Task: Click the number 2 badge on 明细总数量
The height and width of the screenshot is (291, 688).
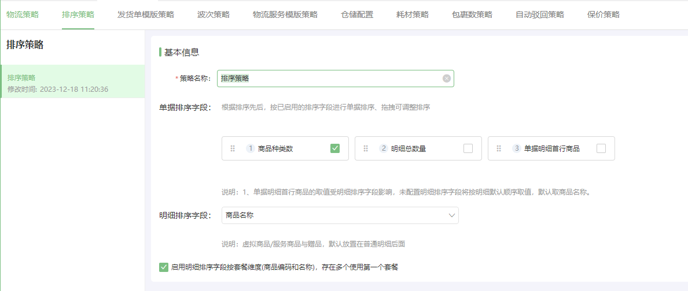Action: 384,148
